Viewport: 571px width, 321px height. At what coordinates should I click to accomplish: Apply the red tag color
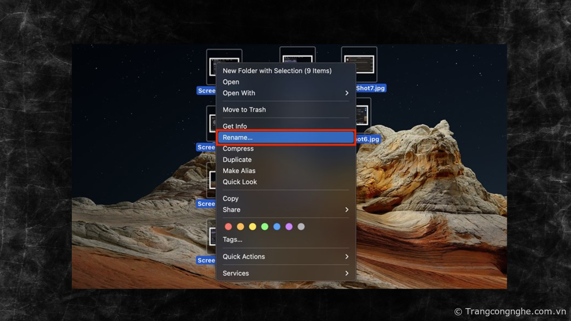228,227
